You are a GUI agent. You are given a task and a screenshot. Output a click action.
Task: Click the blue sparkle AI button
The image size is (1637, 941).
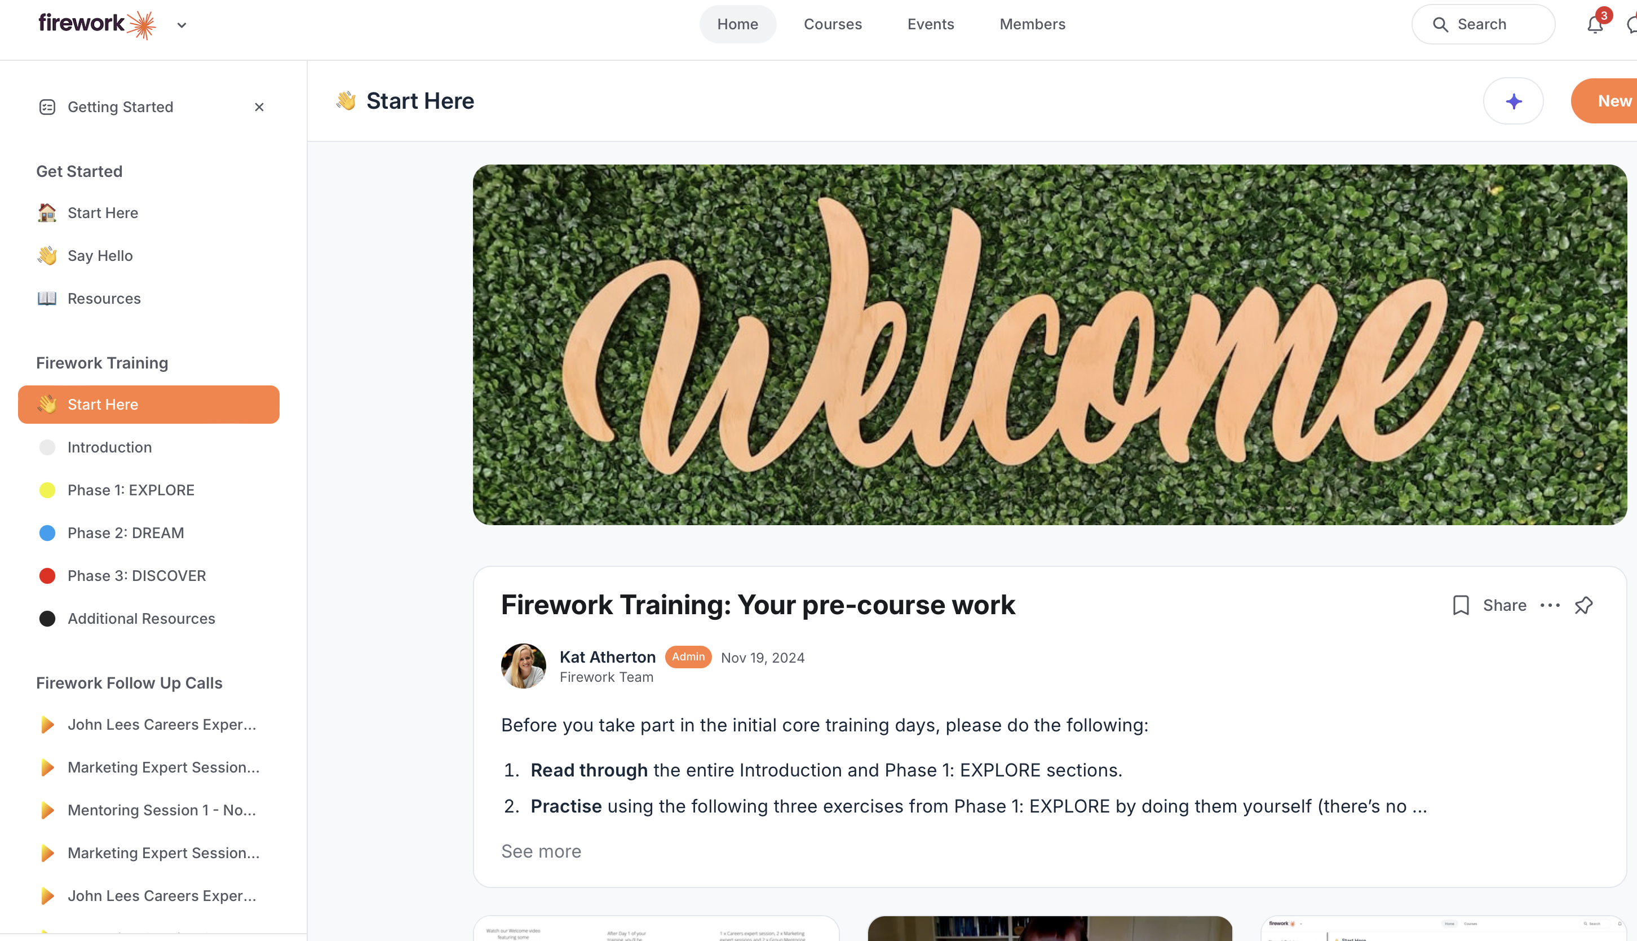click(x=1513, y=101)
